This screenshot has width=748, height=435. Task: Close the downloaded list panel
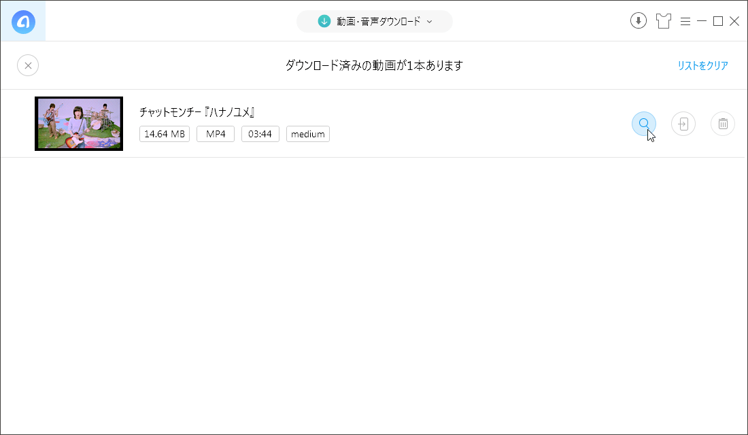(x=28, y=65)
